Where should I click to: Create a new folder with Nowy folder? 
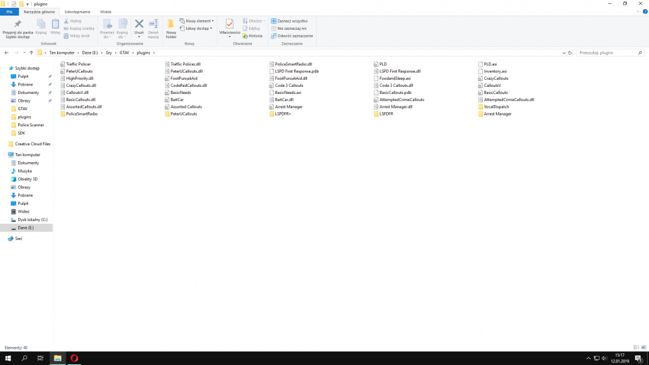[x=171, y=29]
